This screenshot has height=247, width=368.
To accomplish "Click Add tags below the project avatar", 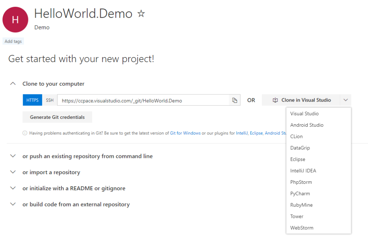I will (13, 41).
